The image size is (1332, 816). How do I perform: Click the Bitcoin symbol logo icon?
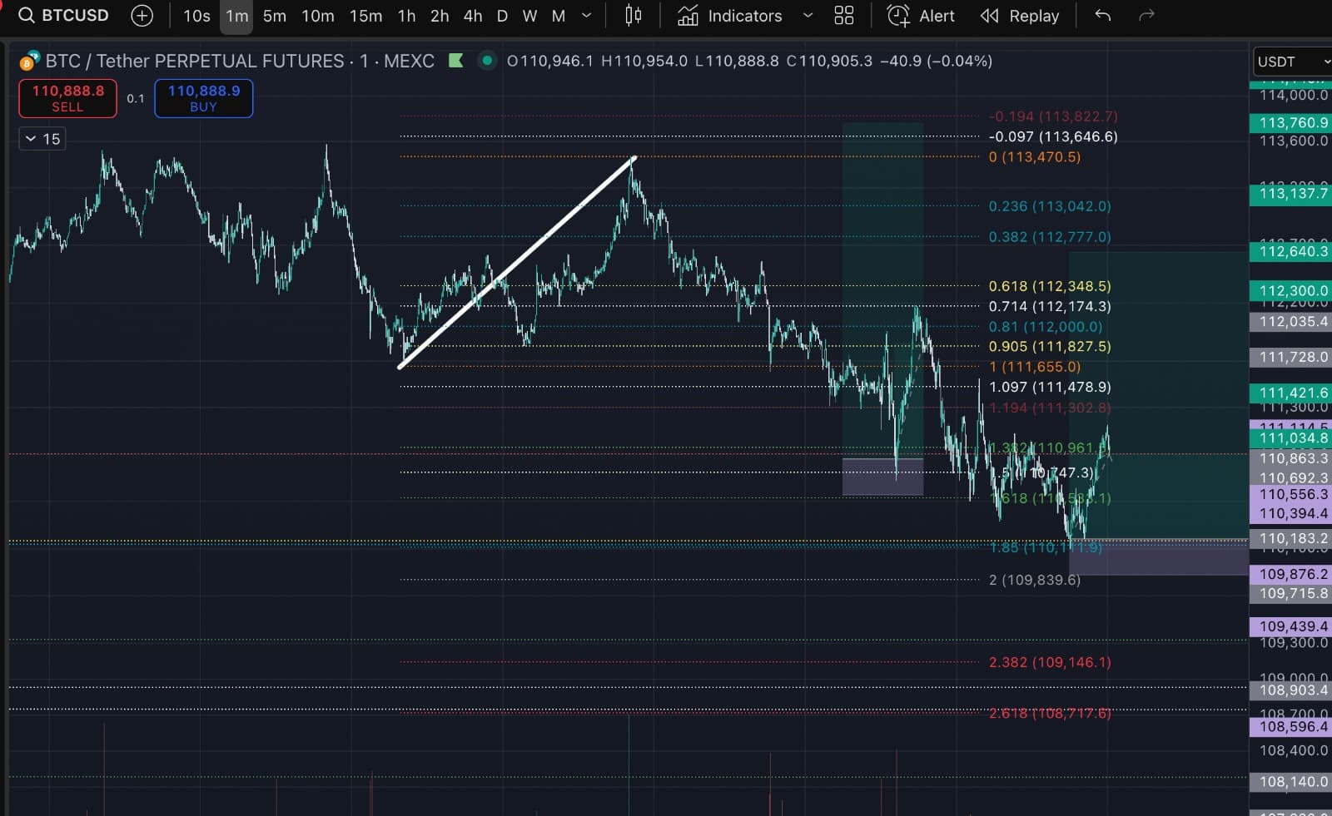click(29, 62)
